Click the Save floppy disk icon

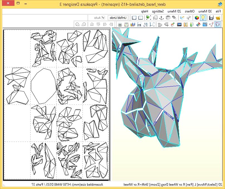[x=211, y=18]
